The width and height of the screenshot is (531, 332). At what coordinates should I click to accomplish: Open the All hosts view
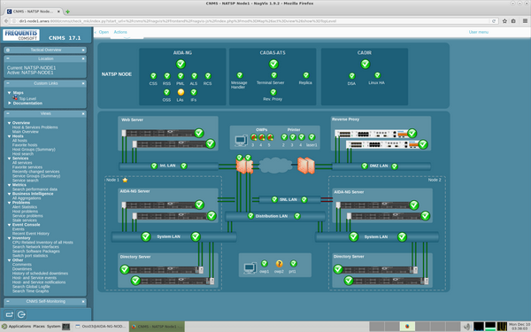point(19,141)
